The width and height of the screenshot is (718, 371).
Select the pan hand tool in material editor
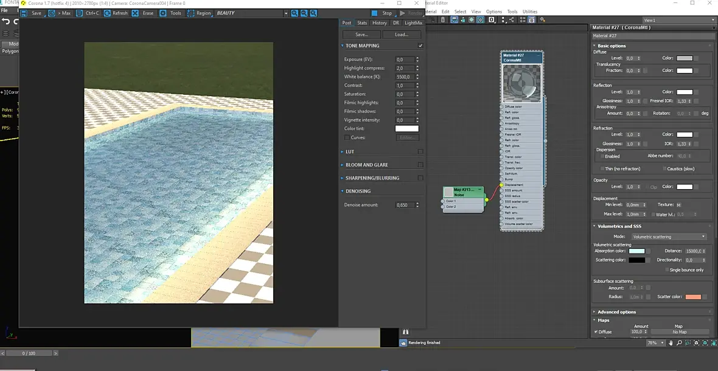coord(671,342)
